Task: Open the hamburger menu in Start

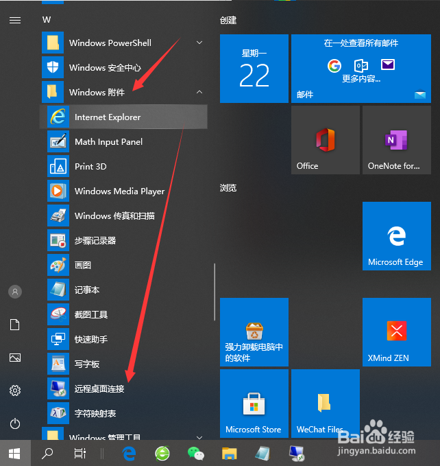Action: coord(15,20)
